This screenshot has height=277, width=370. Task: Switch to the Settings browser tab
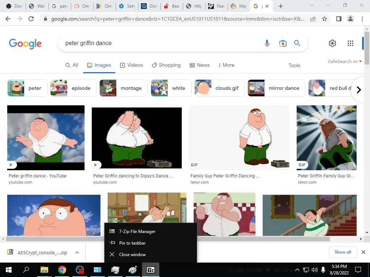click(127, 6)
